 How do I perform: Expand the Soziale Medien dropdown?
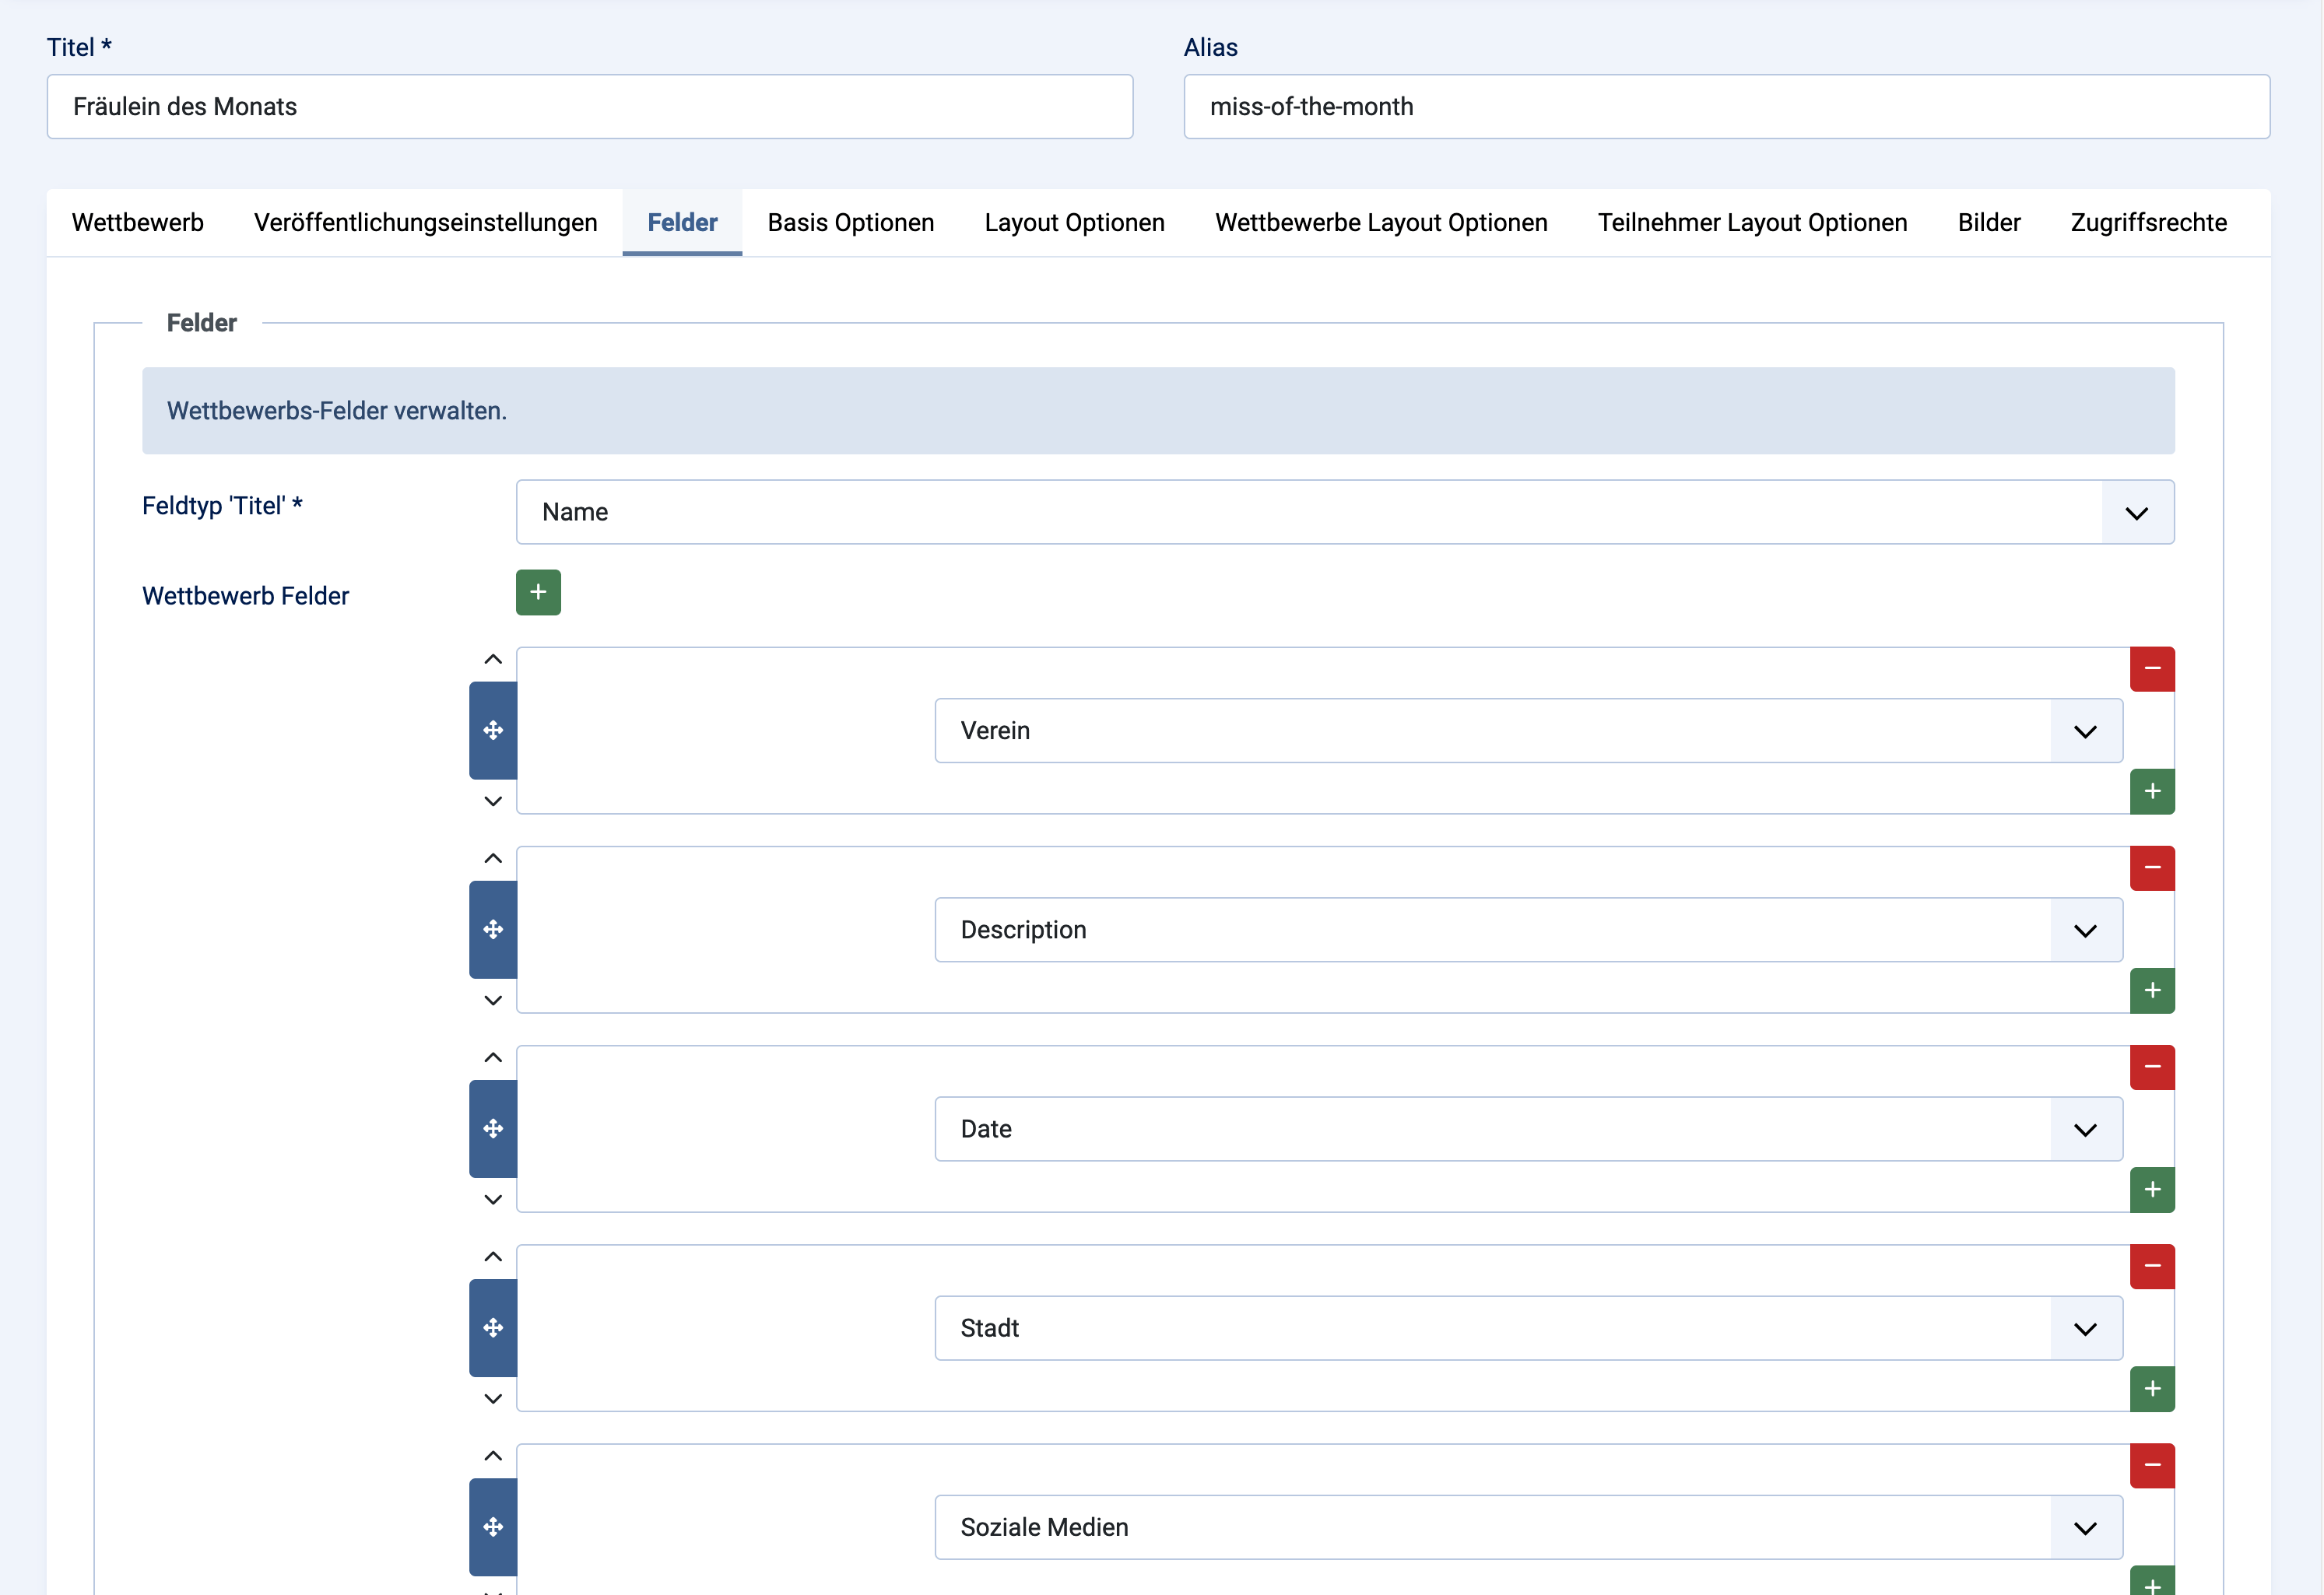[1527, 1527]
